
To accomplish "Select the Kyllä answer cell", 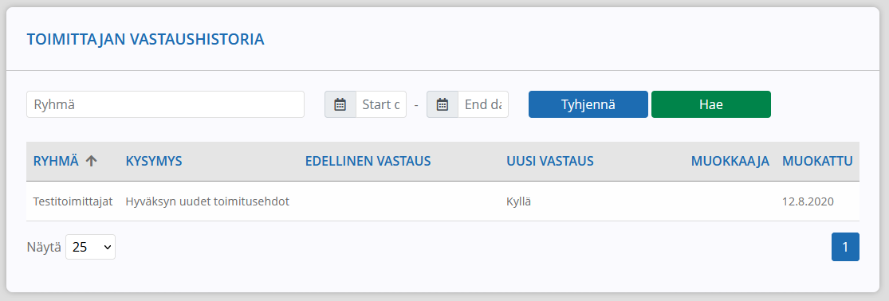I will tap(519, 201).
